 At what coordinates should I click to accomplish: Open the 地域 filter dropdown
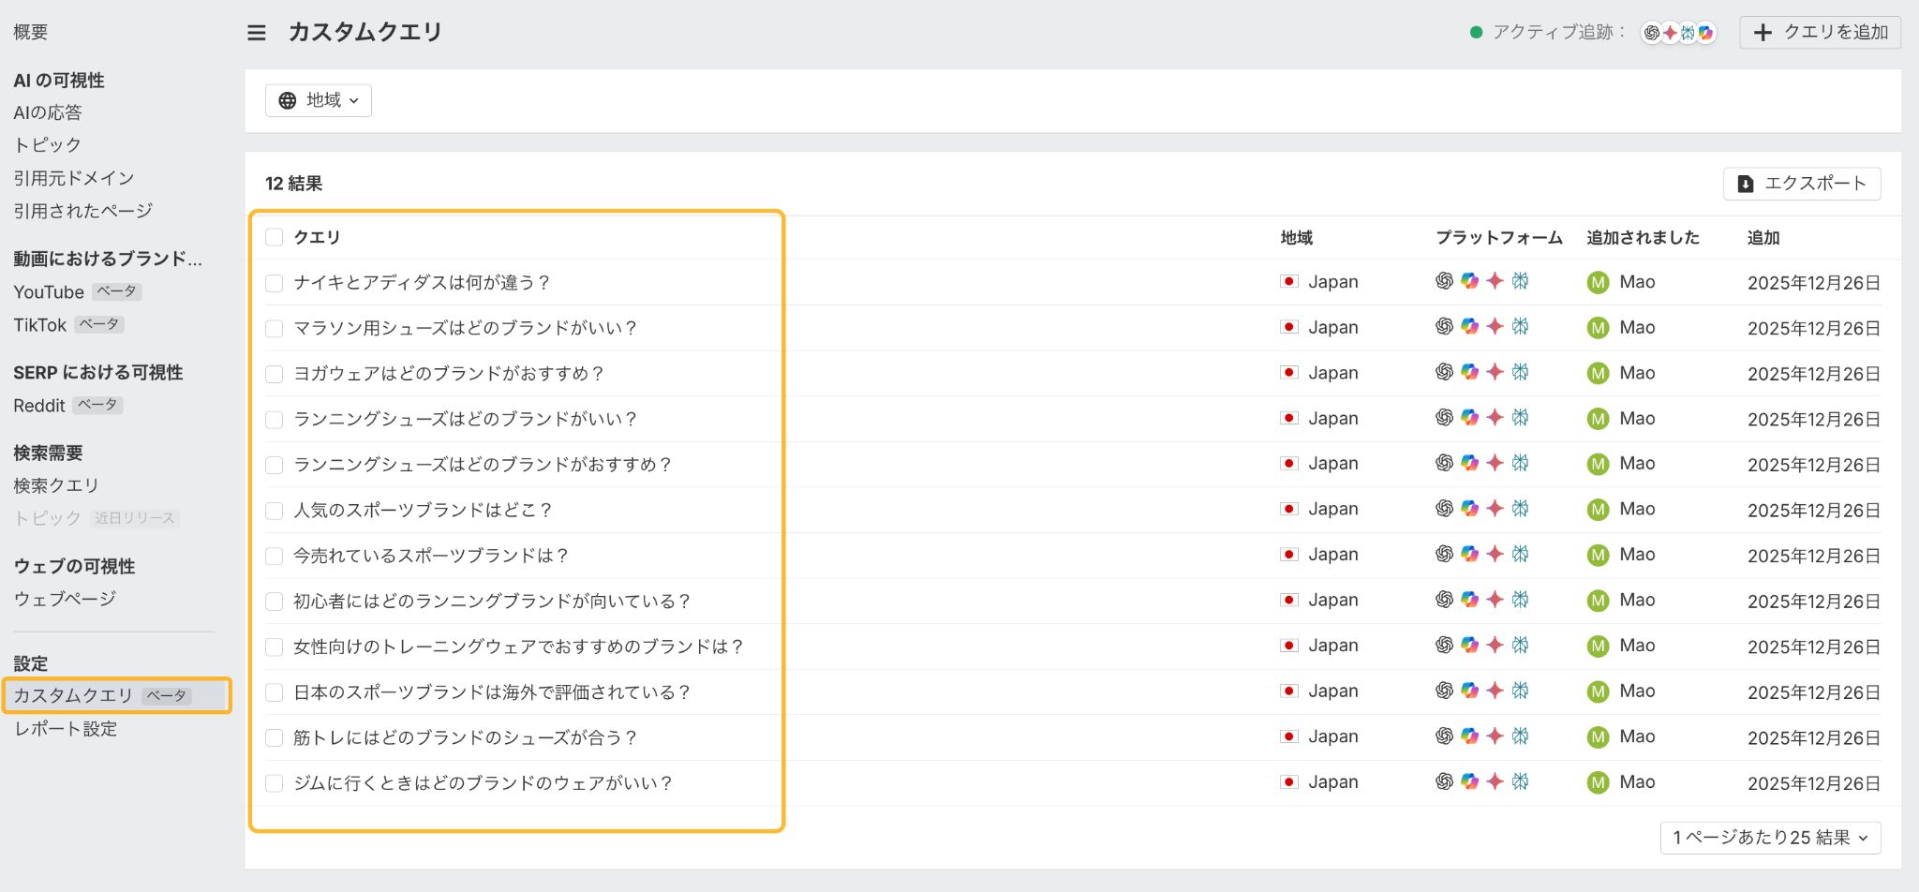click(x=319, y=100)
